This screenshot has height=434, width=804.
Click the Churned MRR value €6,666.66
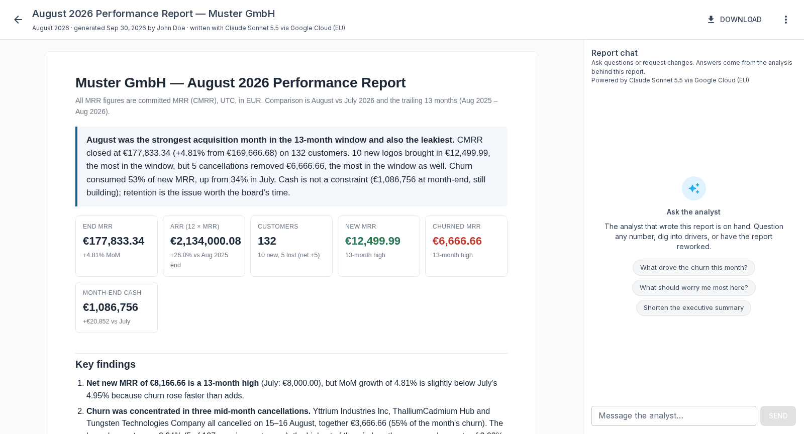[457, 241]
